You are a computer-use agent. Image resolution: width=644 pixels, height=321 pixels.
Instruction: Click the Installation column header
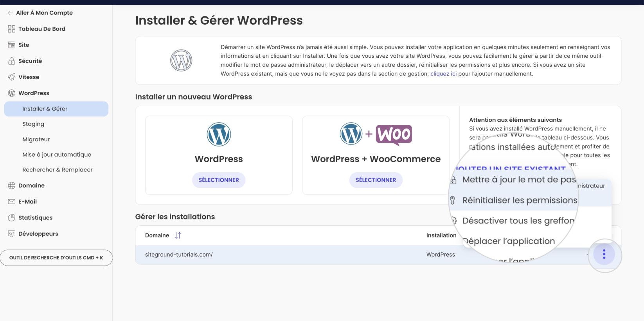441,235
